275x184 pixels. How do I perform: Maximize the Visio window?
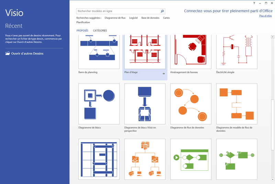tap(266, 3)
